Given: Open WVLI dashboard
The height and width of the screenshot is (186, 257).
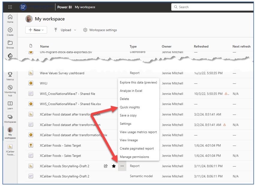Looking at the screenshot, I should click(x=43, y=83).
